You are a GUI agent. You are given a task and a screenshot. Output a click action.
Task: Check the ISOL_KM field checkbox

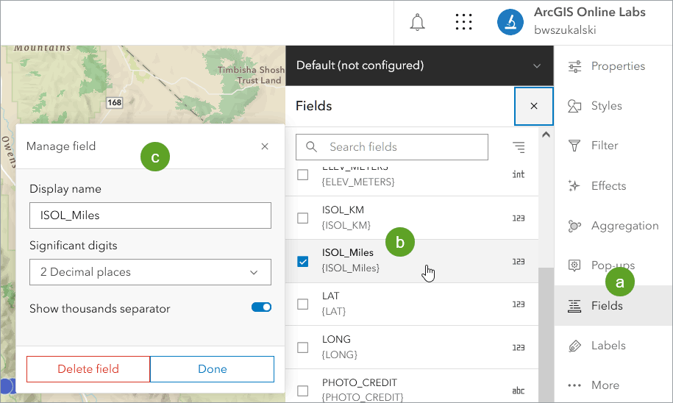tap(302, 218)
